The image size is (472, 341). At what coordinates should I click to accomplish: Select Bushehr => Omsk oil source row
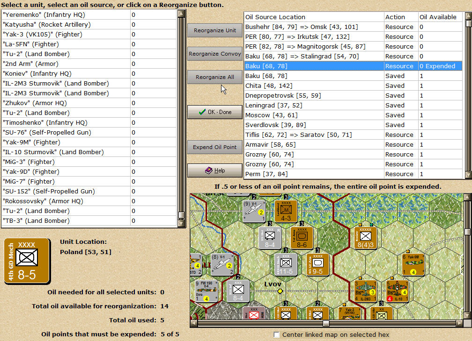[353, 27]
